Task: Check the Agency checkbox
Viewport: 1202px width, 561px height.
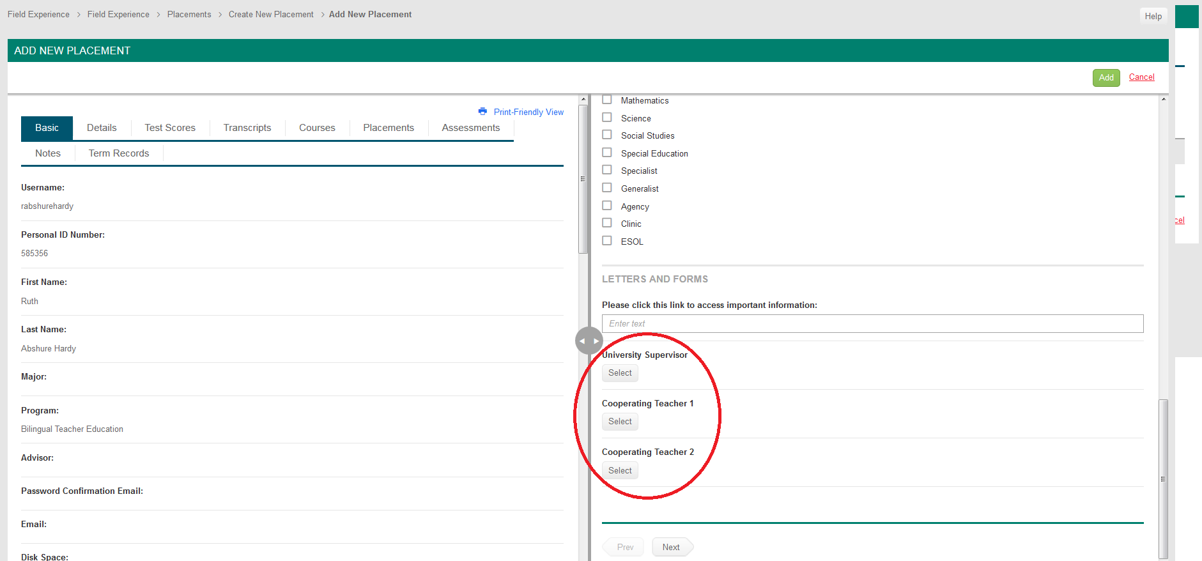Action: click(x=607, y=206)
